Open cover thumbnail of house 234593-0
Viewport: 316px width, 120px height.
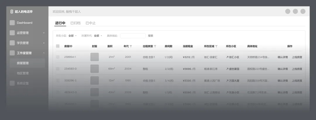(95, 69)
